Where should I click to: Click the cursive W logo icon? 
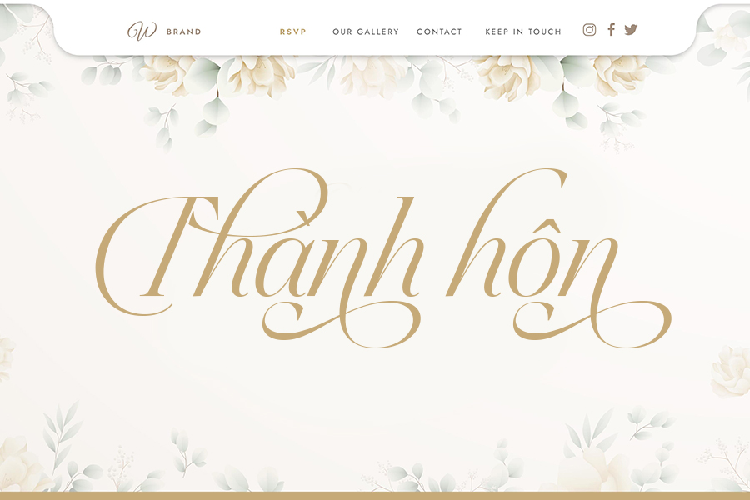[142, 31]
